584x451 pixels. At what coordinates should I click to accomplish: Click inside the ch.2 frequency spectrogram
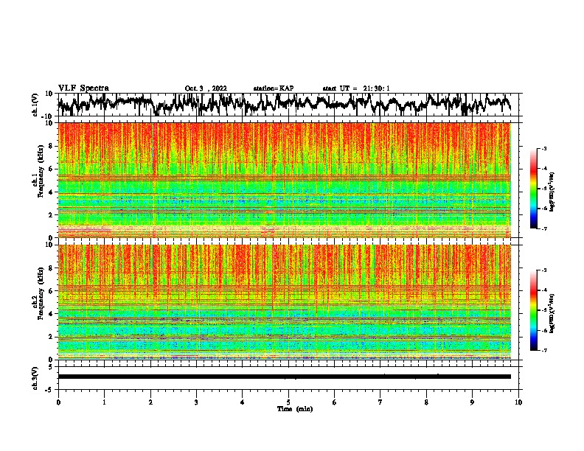pos(285,302)
